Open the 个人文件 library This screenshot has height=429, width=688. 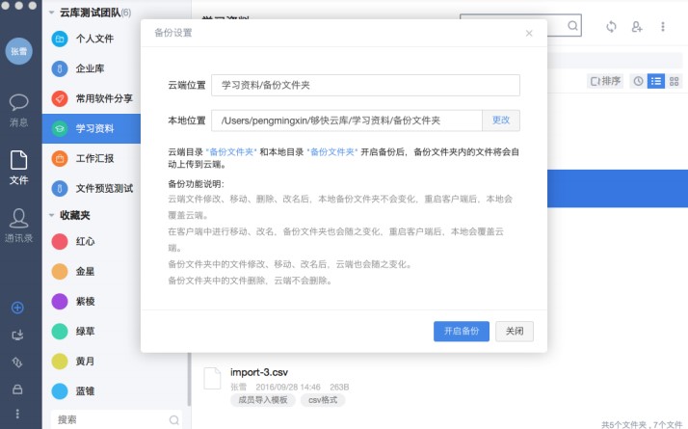pyautogui.click(x=92, y=39)
